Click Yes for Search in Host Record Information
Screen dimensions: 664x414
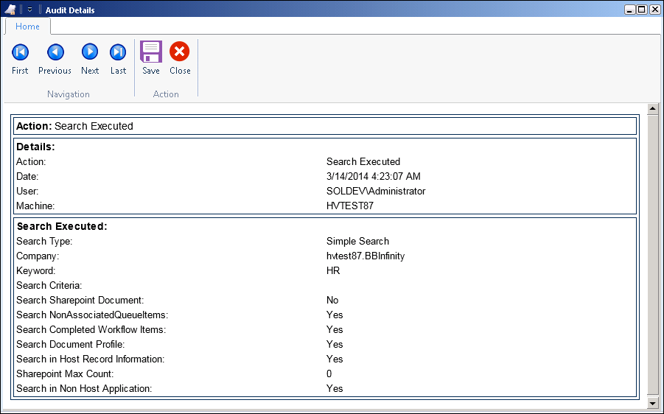[335, 359]
